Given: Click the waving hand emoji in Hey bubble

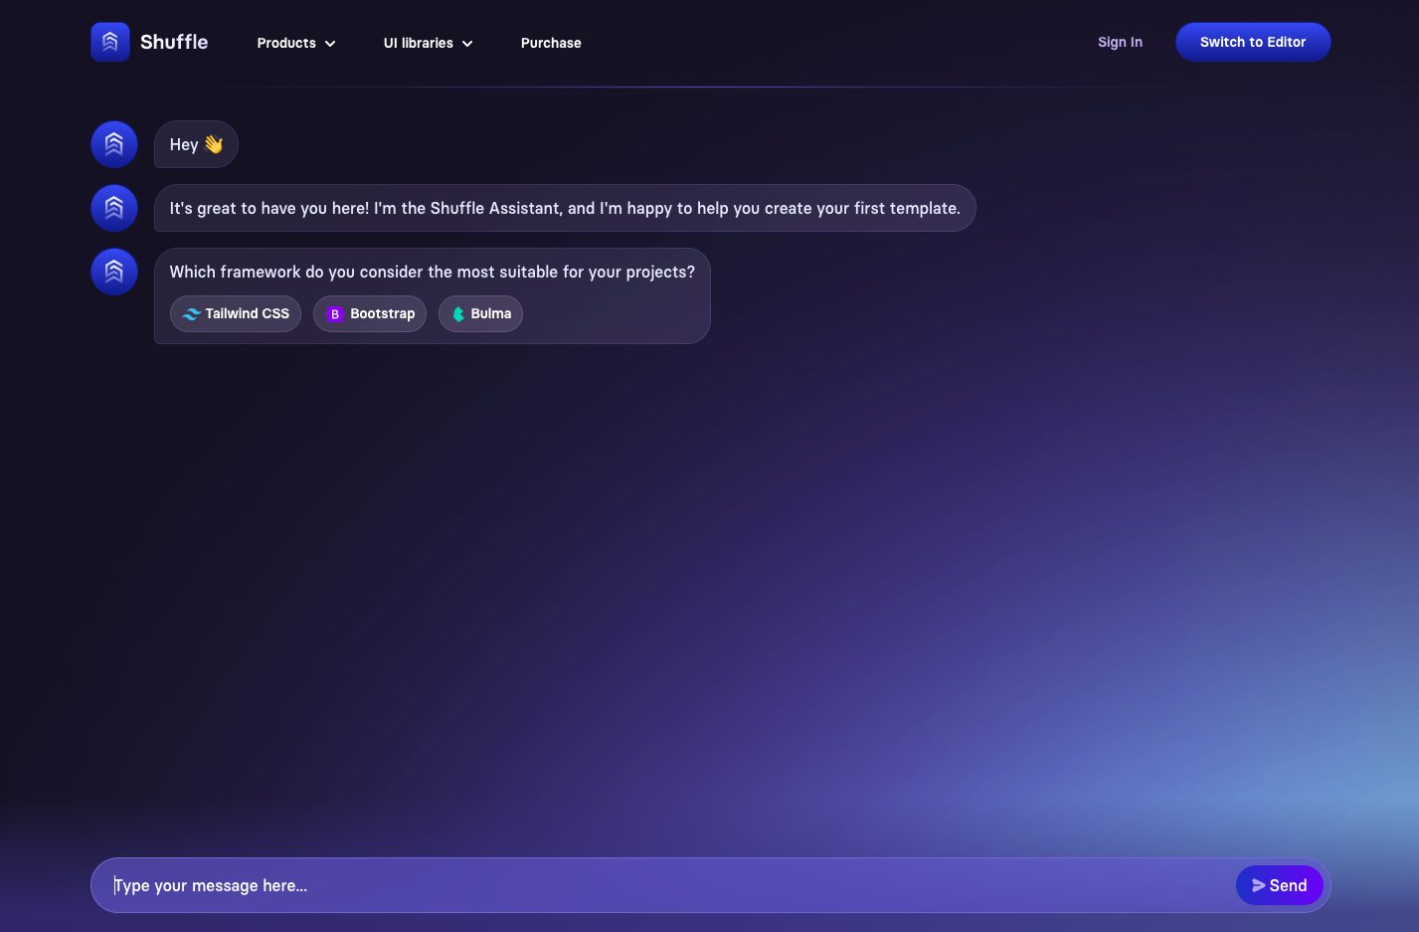Looking at the screenshot, I should (x=214, y=144).
